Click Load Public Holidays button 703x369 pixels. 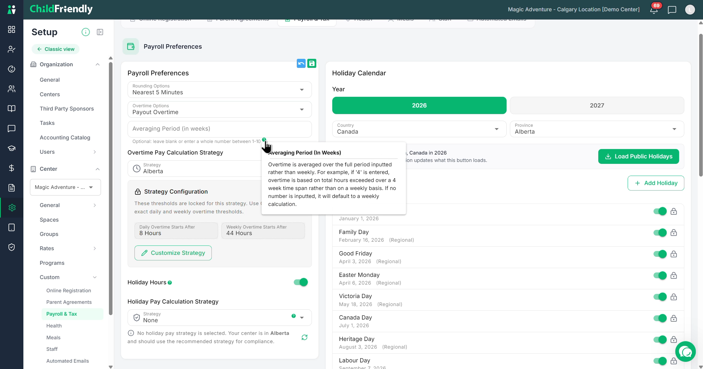[638, 156]
